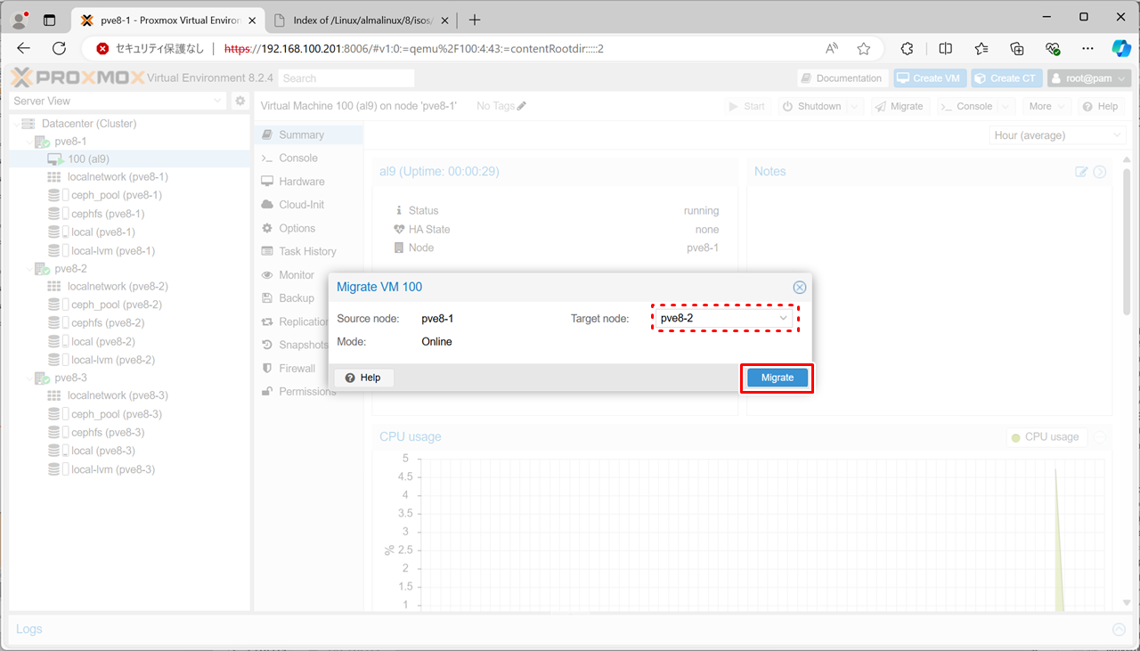Click the browser back arrow
Screen dimensions: 1140x651
coord(24,49)
